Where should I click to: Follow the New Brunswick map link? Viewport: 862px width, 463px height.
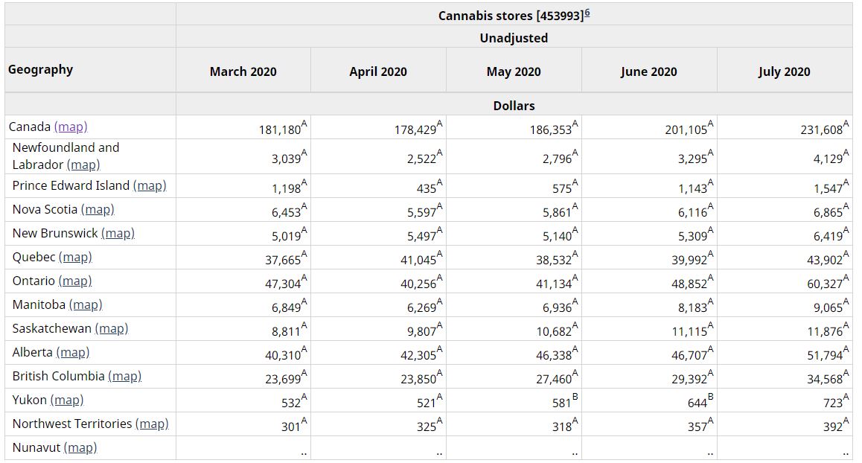point(118,233)
